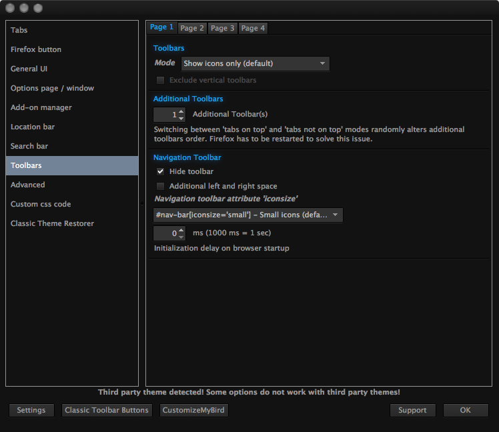The image size is (499, 432).
Task: Enable Additional left and right space
Action: coord(160,186)
